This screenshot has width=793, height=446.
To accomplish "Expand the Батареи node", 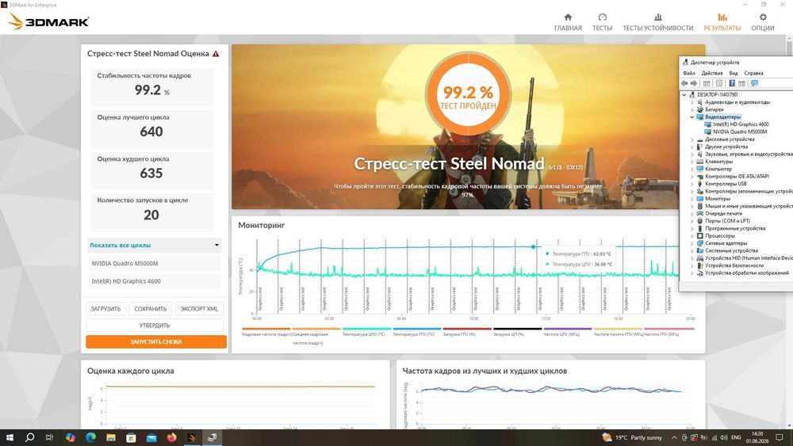I will tap(691, 109).
